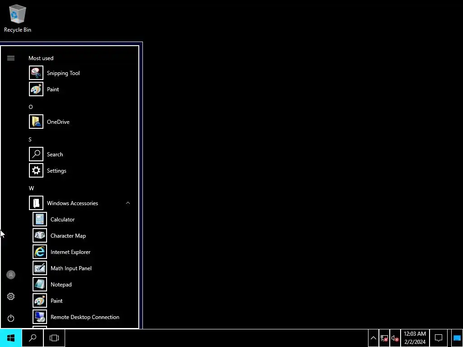Viewport: 463px width, 347px height.
Task: Select the Windows Accessories label text
Action: [x=72, y=203]
